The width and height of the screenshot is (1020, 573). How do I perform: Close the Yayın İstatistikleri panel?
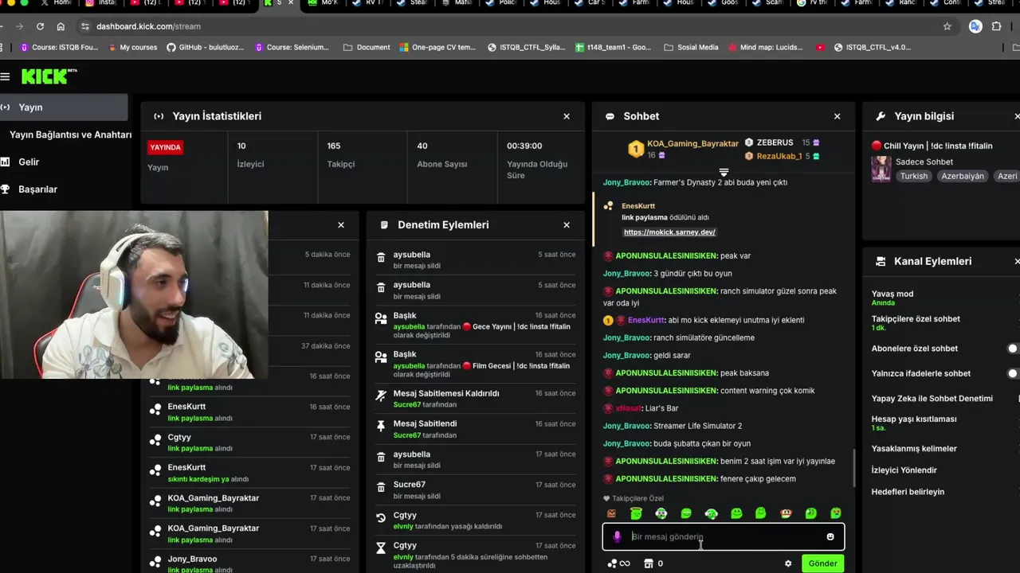click(567, 116)
